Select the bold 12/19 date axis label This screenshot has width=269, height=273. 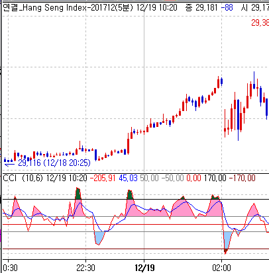tap(144, 268)
